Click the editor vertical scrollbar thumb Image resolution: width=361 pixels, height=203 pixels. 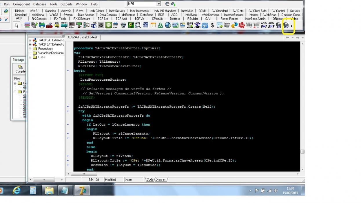[302, 152]
